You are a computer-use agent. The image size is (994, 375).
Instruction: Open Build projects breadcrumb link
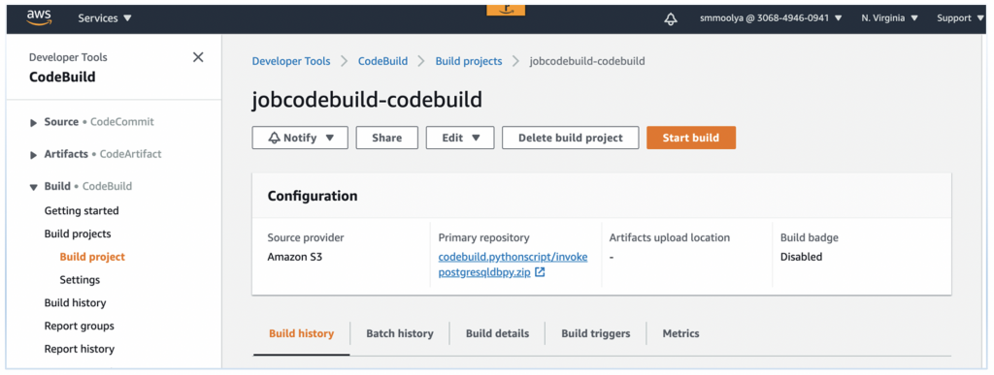[x=469, y=61]
